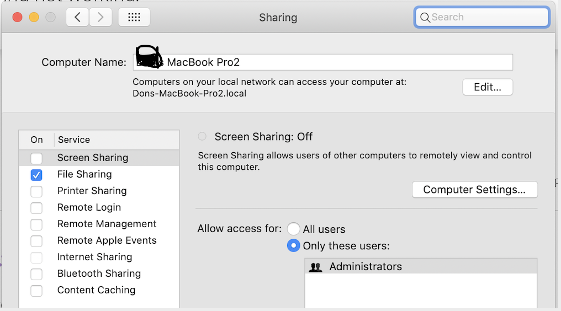Click the Administrators group icon
The image size is (561, 311).
pos(316,267)
